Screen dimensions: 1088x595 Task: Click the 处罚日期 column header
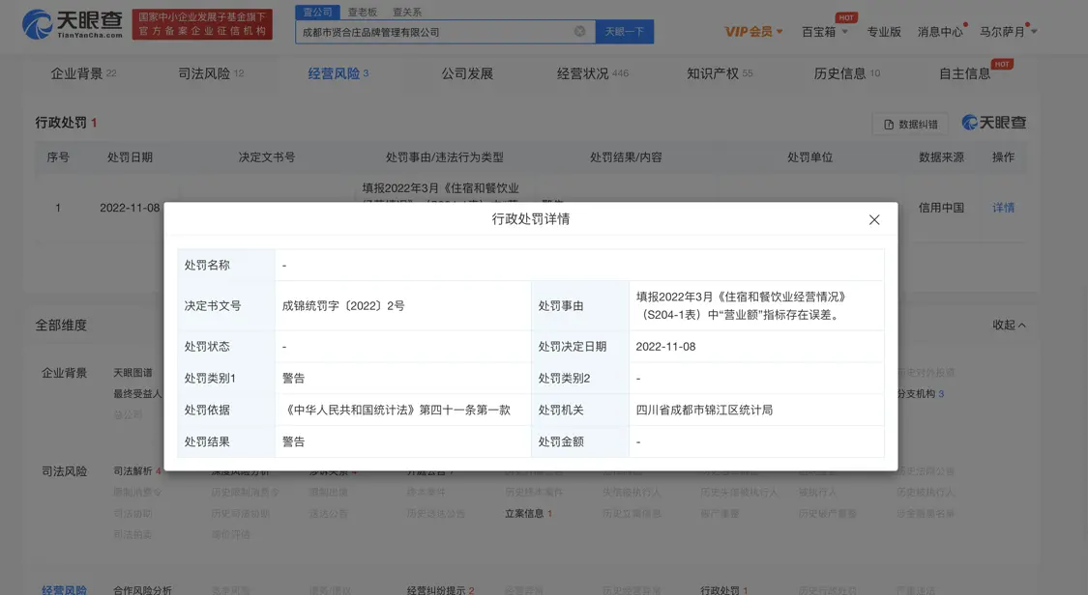130,157
